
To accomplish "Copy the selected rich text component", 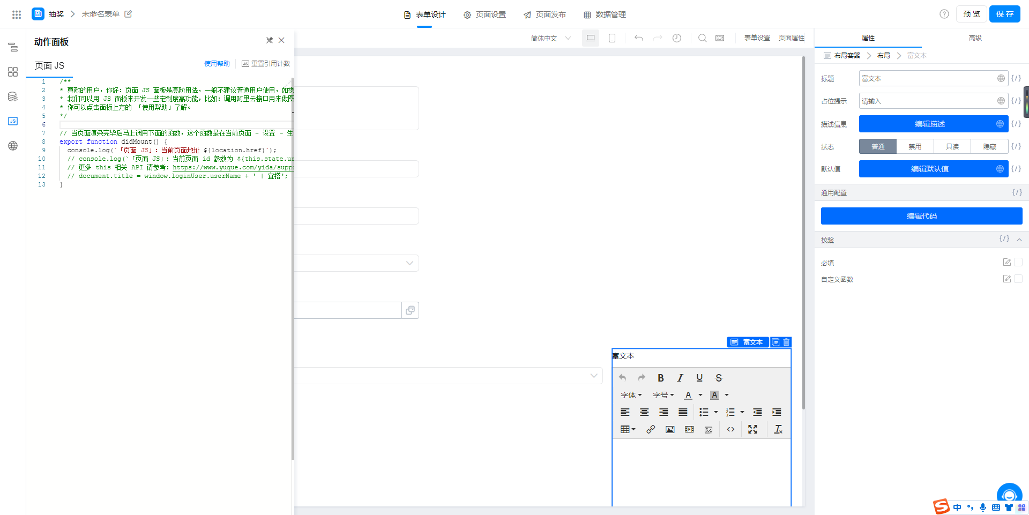I will click(x=776, y=342).
